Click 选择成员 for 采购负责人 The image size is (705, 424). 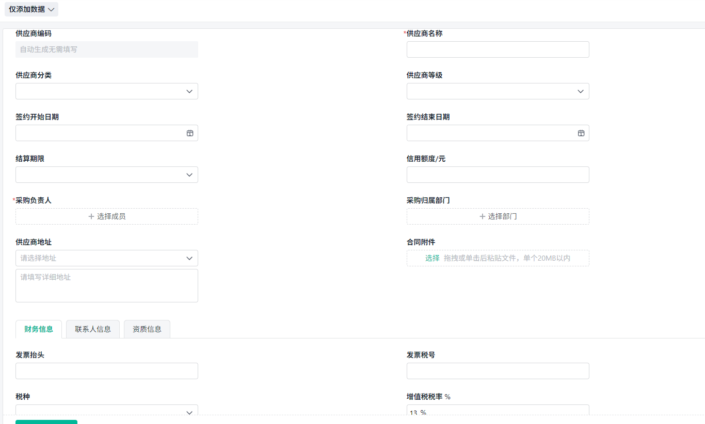[x=107, y=216]
